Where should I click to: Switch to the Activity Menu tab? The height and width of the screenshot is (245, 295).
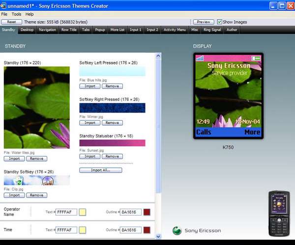pyautogui.click(x=175, y=29)
